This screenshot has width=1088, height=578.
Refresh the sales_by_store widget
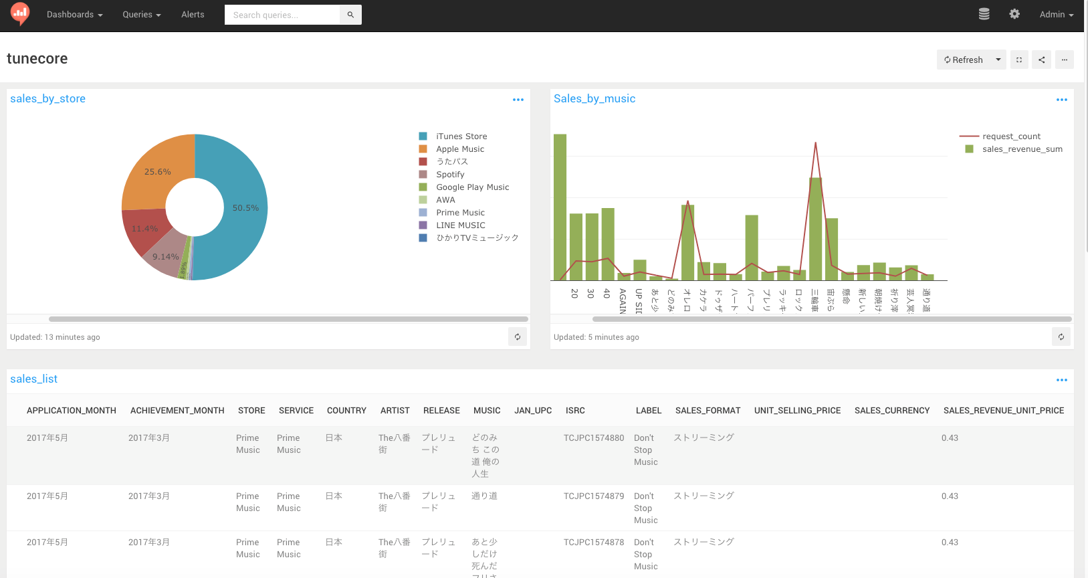[x=518, y=336]
